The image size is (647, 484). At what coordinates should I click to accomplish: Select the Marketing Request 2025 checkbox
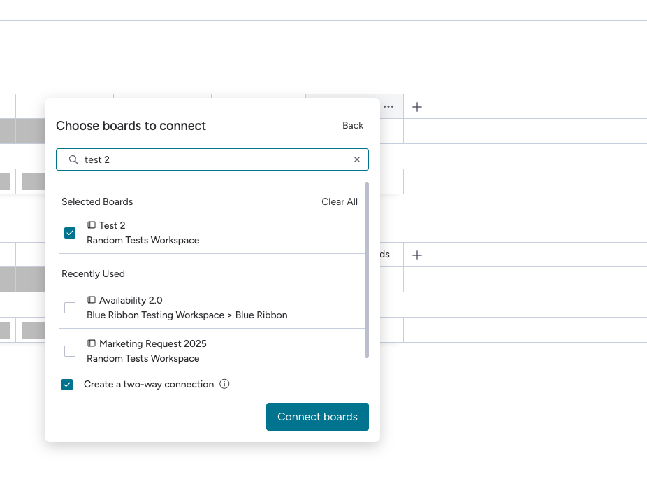point(70,351)
